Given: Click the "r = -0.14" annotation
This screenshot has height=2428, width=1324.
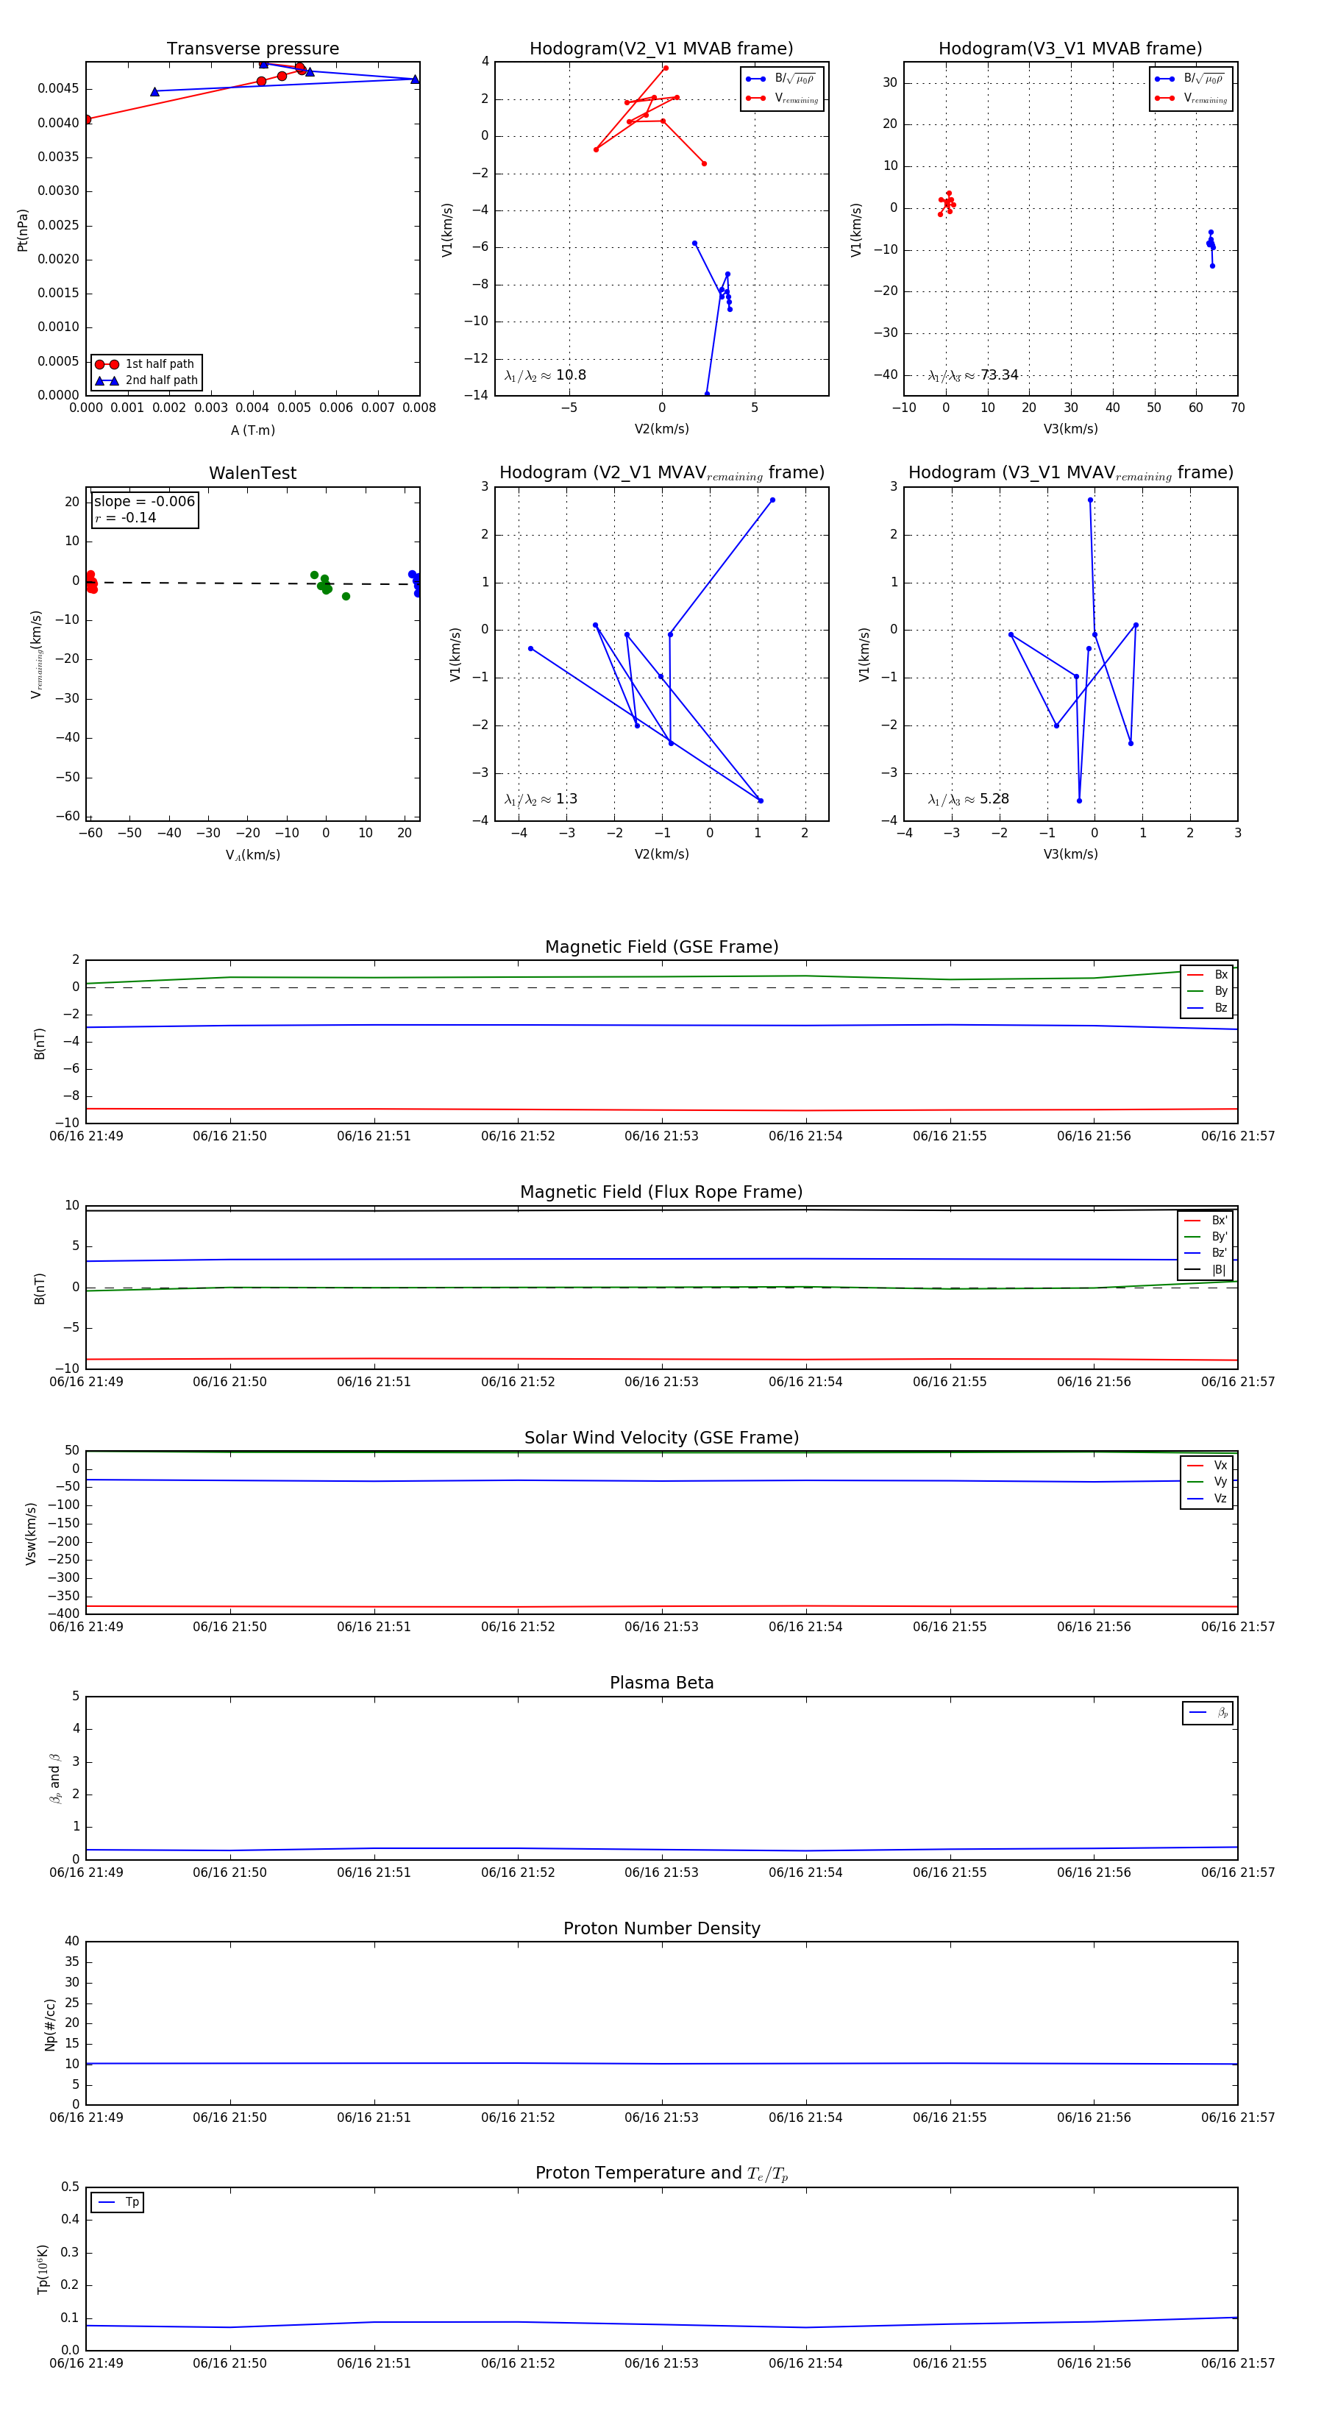Looking at the screenshot, I should tap(125, 517).
